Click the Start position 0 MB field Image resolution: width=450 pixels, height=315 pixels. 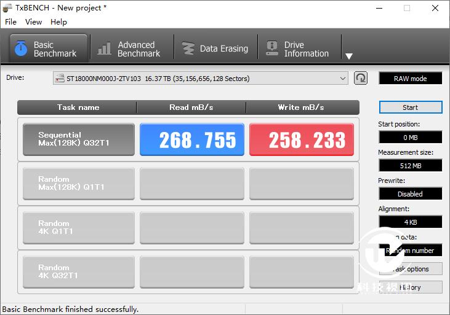pyautogui.click(x=410, y=137)
